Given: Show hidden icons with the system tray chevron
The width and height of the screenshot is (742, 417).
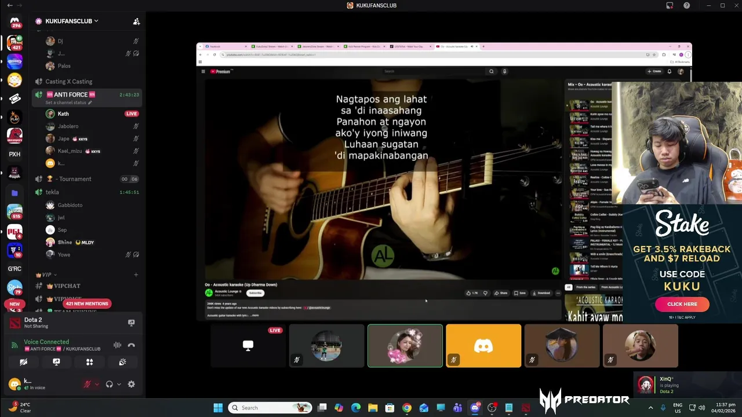Looking at the screenshot, I should (650, 408).
